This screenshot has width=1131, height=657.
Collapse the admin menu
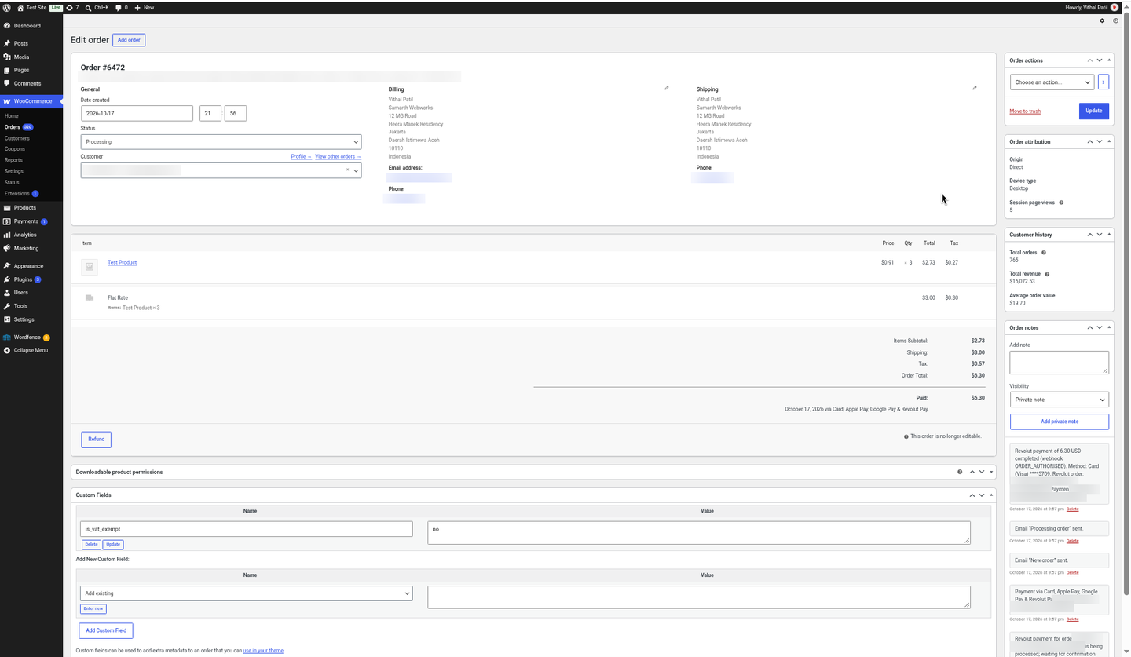(x=31, y=350)
